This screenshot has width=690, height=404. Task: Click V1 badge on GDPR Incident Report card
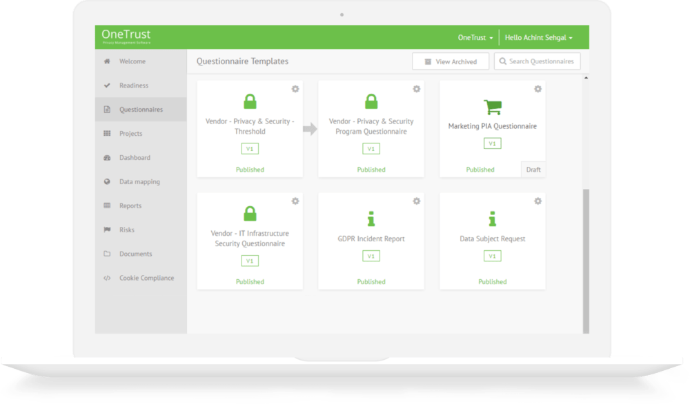[x=371, y=256]
